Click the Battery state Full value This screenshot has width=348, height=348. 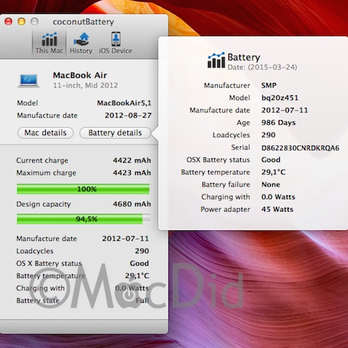(x=142, y=301)
